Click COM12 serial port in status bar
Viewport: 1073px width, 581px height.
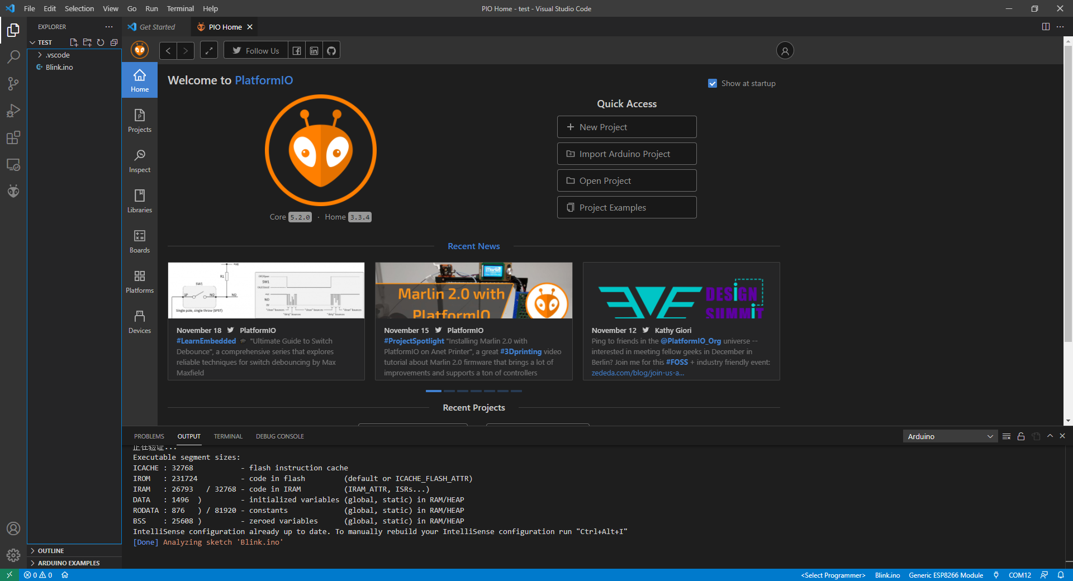pyautogui.click(x=1019, y=575)
